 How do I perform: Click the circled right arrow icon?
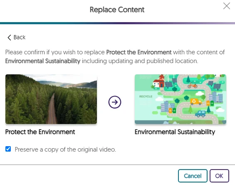click(x=115, y=102)
